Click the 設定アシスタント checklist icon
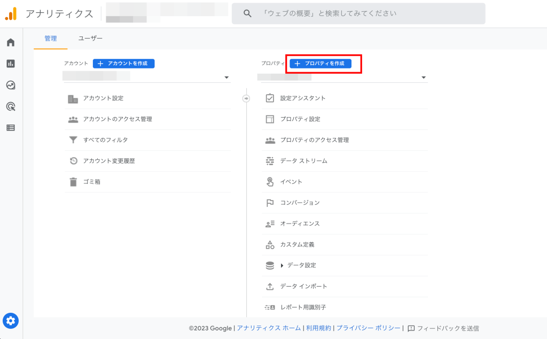547x339 pixels. [270, 98]
